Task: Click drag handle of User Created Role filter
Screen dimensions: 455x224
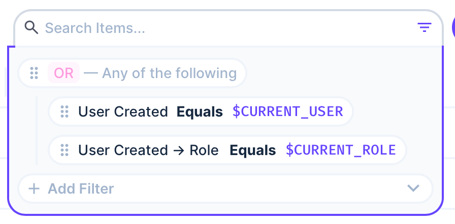Action: click(64, 150)
